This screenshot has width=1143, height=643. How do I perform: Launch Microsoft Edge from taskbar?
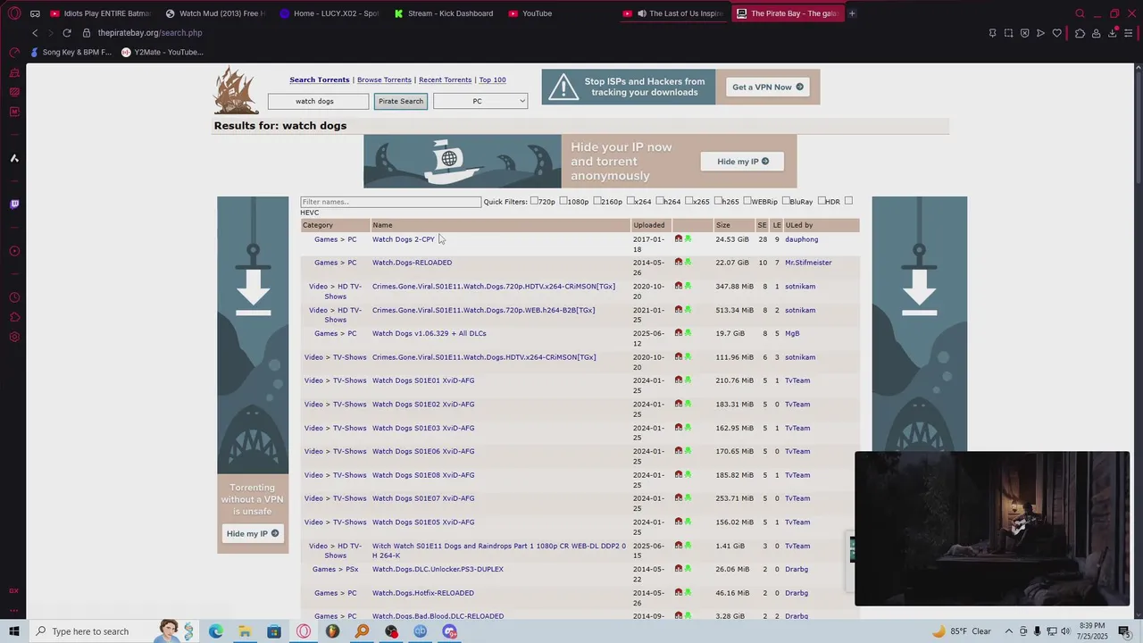pyautogui.click(x=216, y=631)
